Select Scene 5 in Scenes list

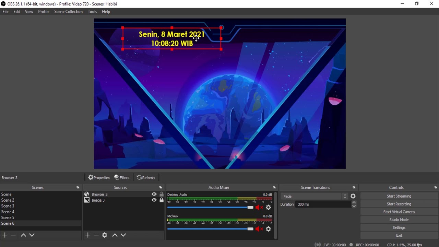pos(41,217)
